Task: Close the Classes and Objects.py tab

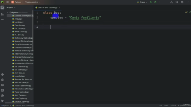Action: click(x=59, y=7)
